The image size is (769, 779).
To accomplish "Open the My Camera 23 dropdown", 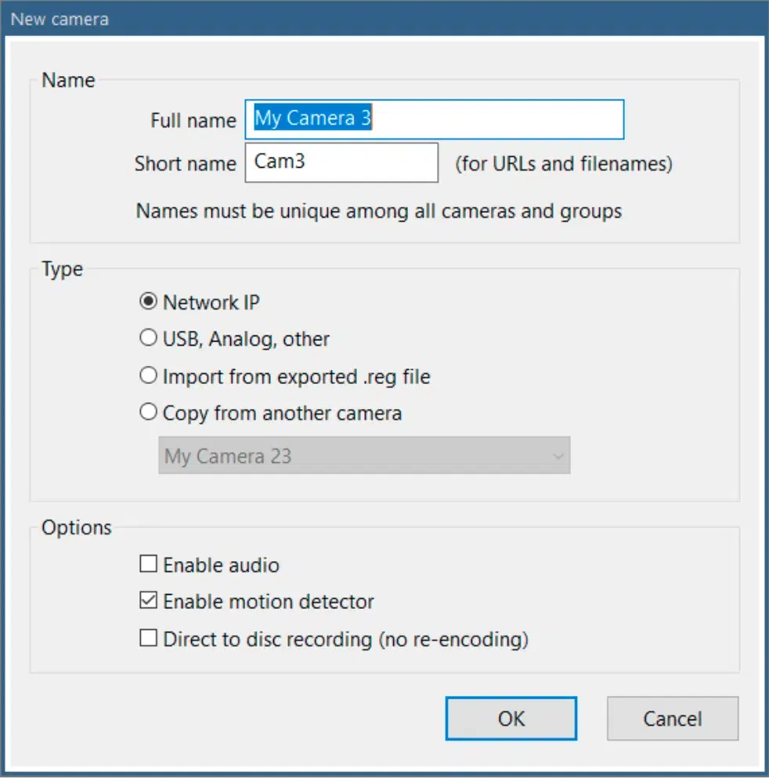I will (x=363, y=456).
